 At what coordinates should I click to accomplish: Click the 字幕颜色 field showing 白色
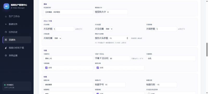(x=171, y=58)
